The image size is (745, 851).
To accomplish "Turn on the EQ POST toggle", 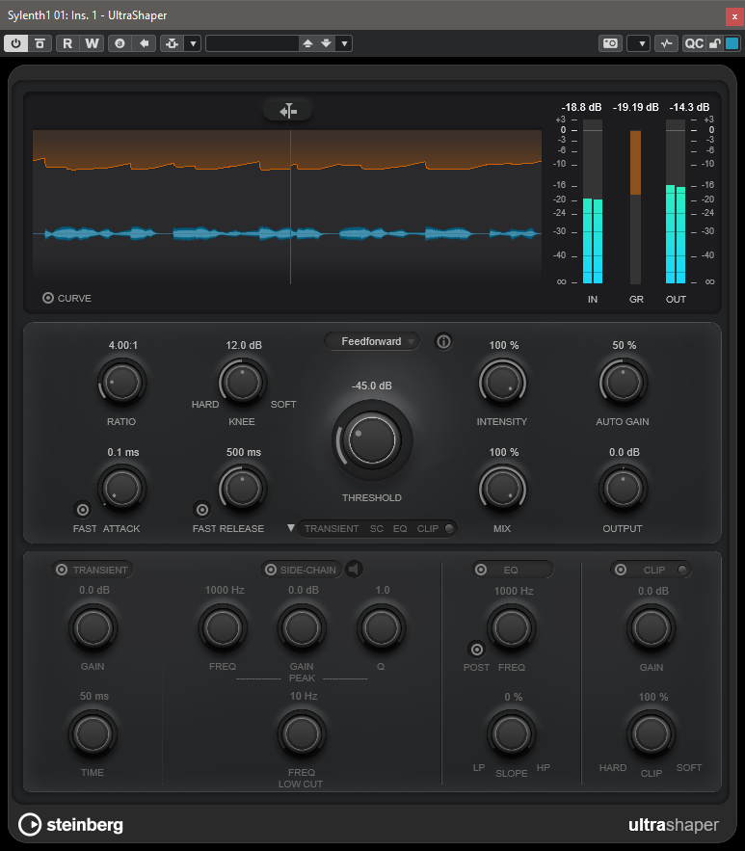I will [475, 650].
